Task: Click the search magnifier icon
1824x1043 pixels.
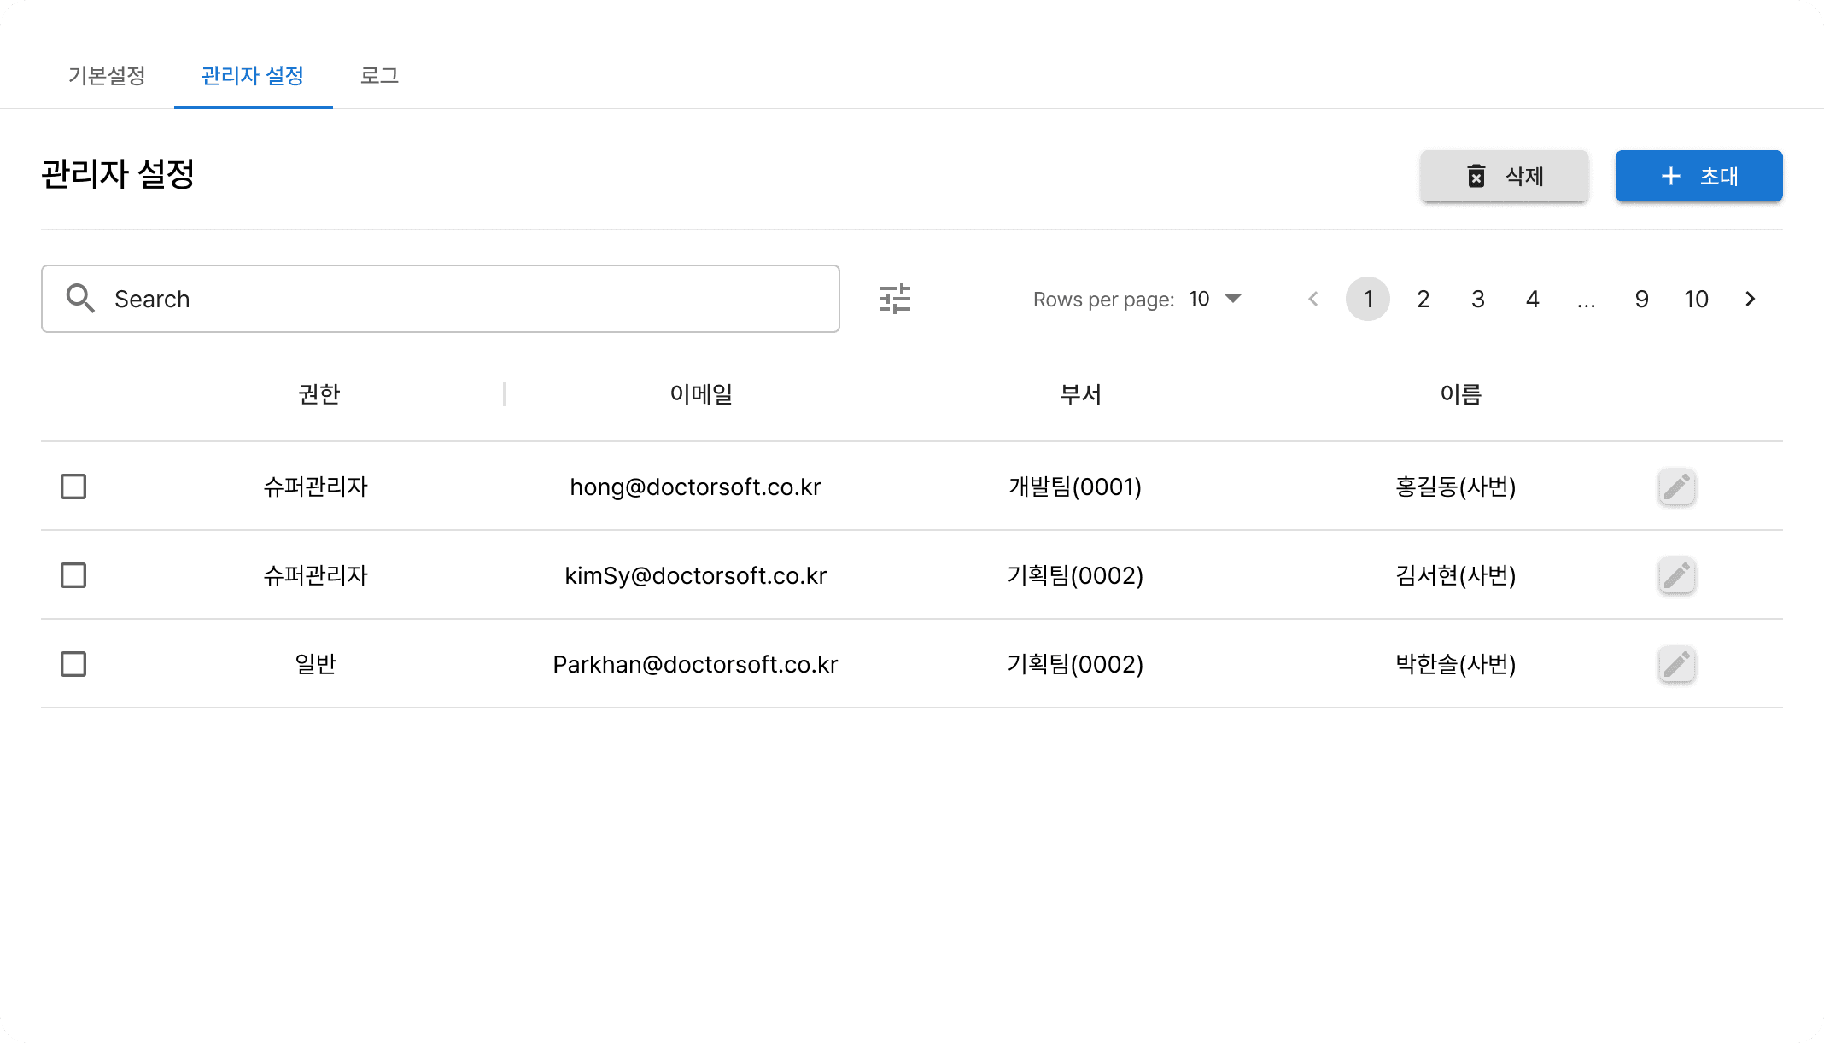Action: pyautogui.click(x=80, y=299)
